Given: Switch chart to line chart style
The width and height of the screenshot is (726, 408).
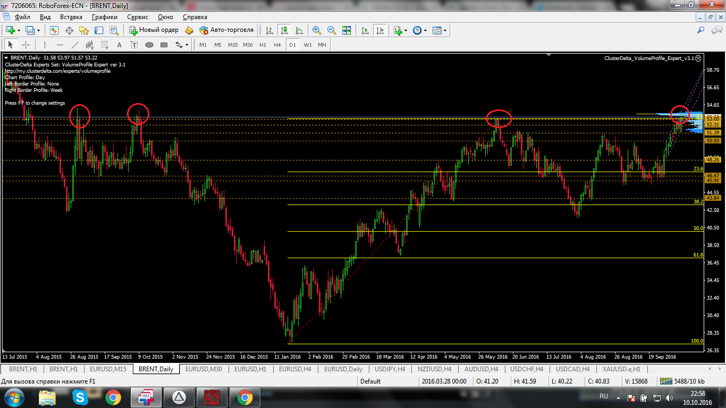Looking at the screenshot, I should pyautogui.click(x=299, y=30).
